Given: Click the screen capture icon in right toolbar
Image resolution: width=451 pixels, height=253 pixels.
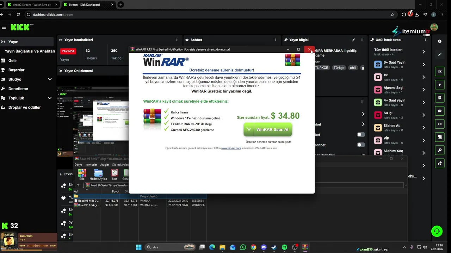Looking at the screenshot, I should [440, 71].
